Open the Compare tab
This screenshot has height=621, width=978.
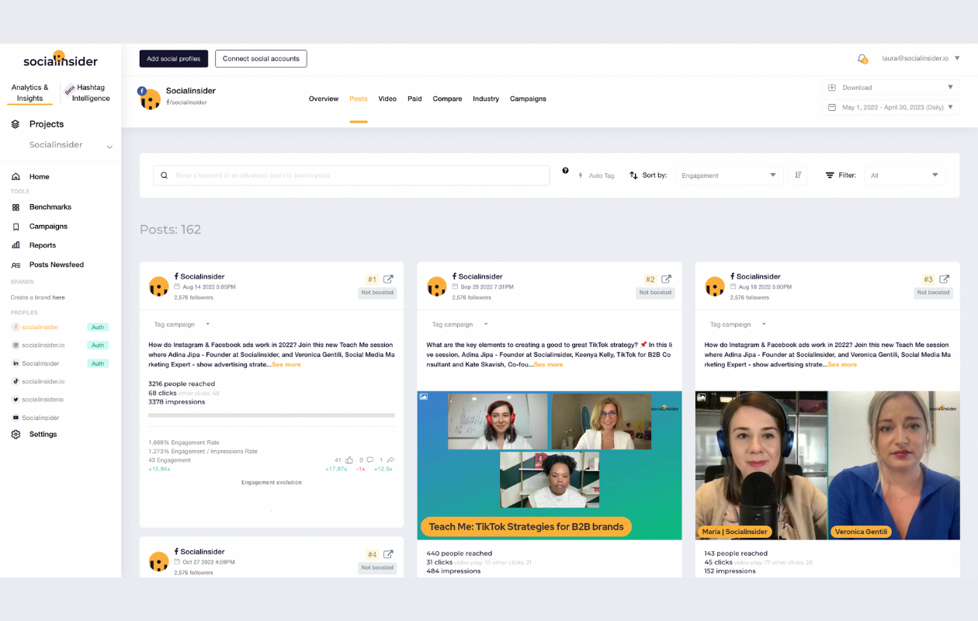point(447,99)
